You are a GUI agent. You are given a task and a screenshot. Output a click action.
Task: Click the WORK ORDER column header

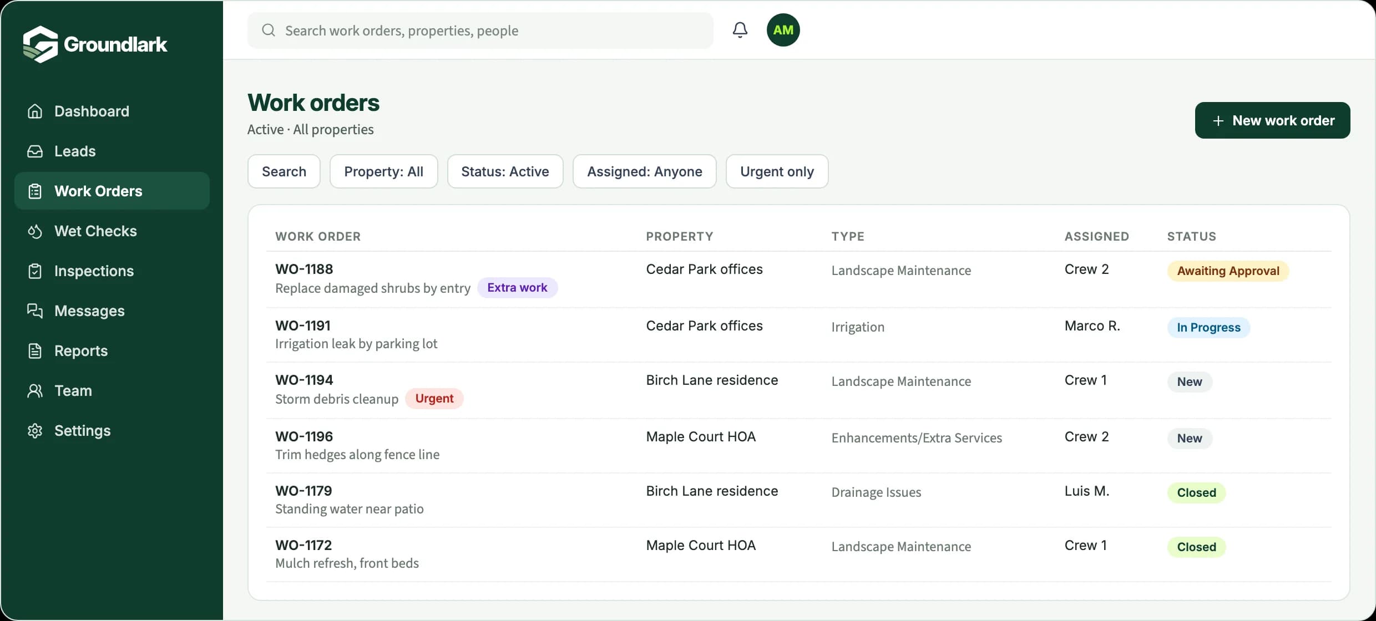point(318,237)
